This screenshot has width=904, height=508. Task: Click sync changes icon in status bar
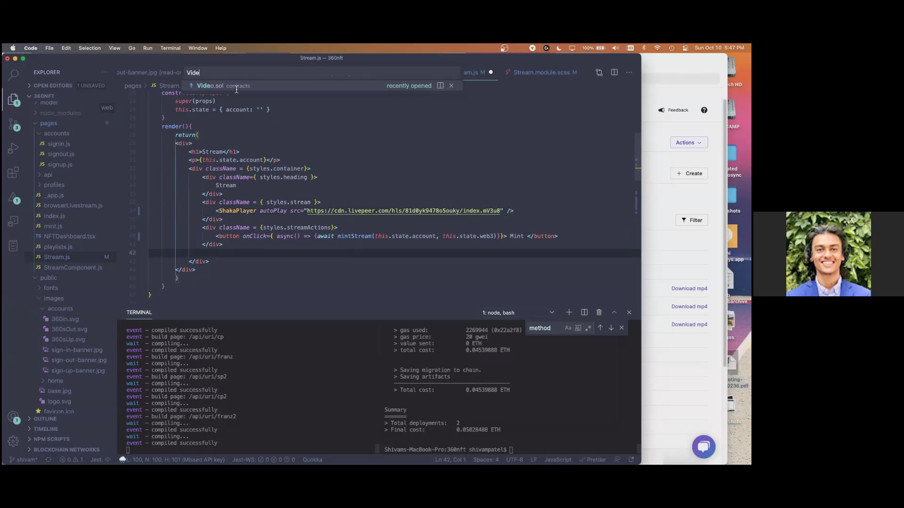click(48, 460)
